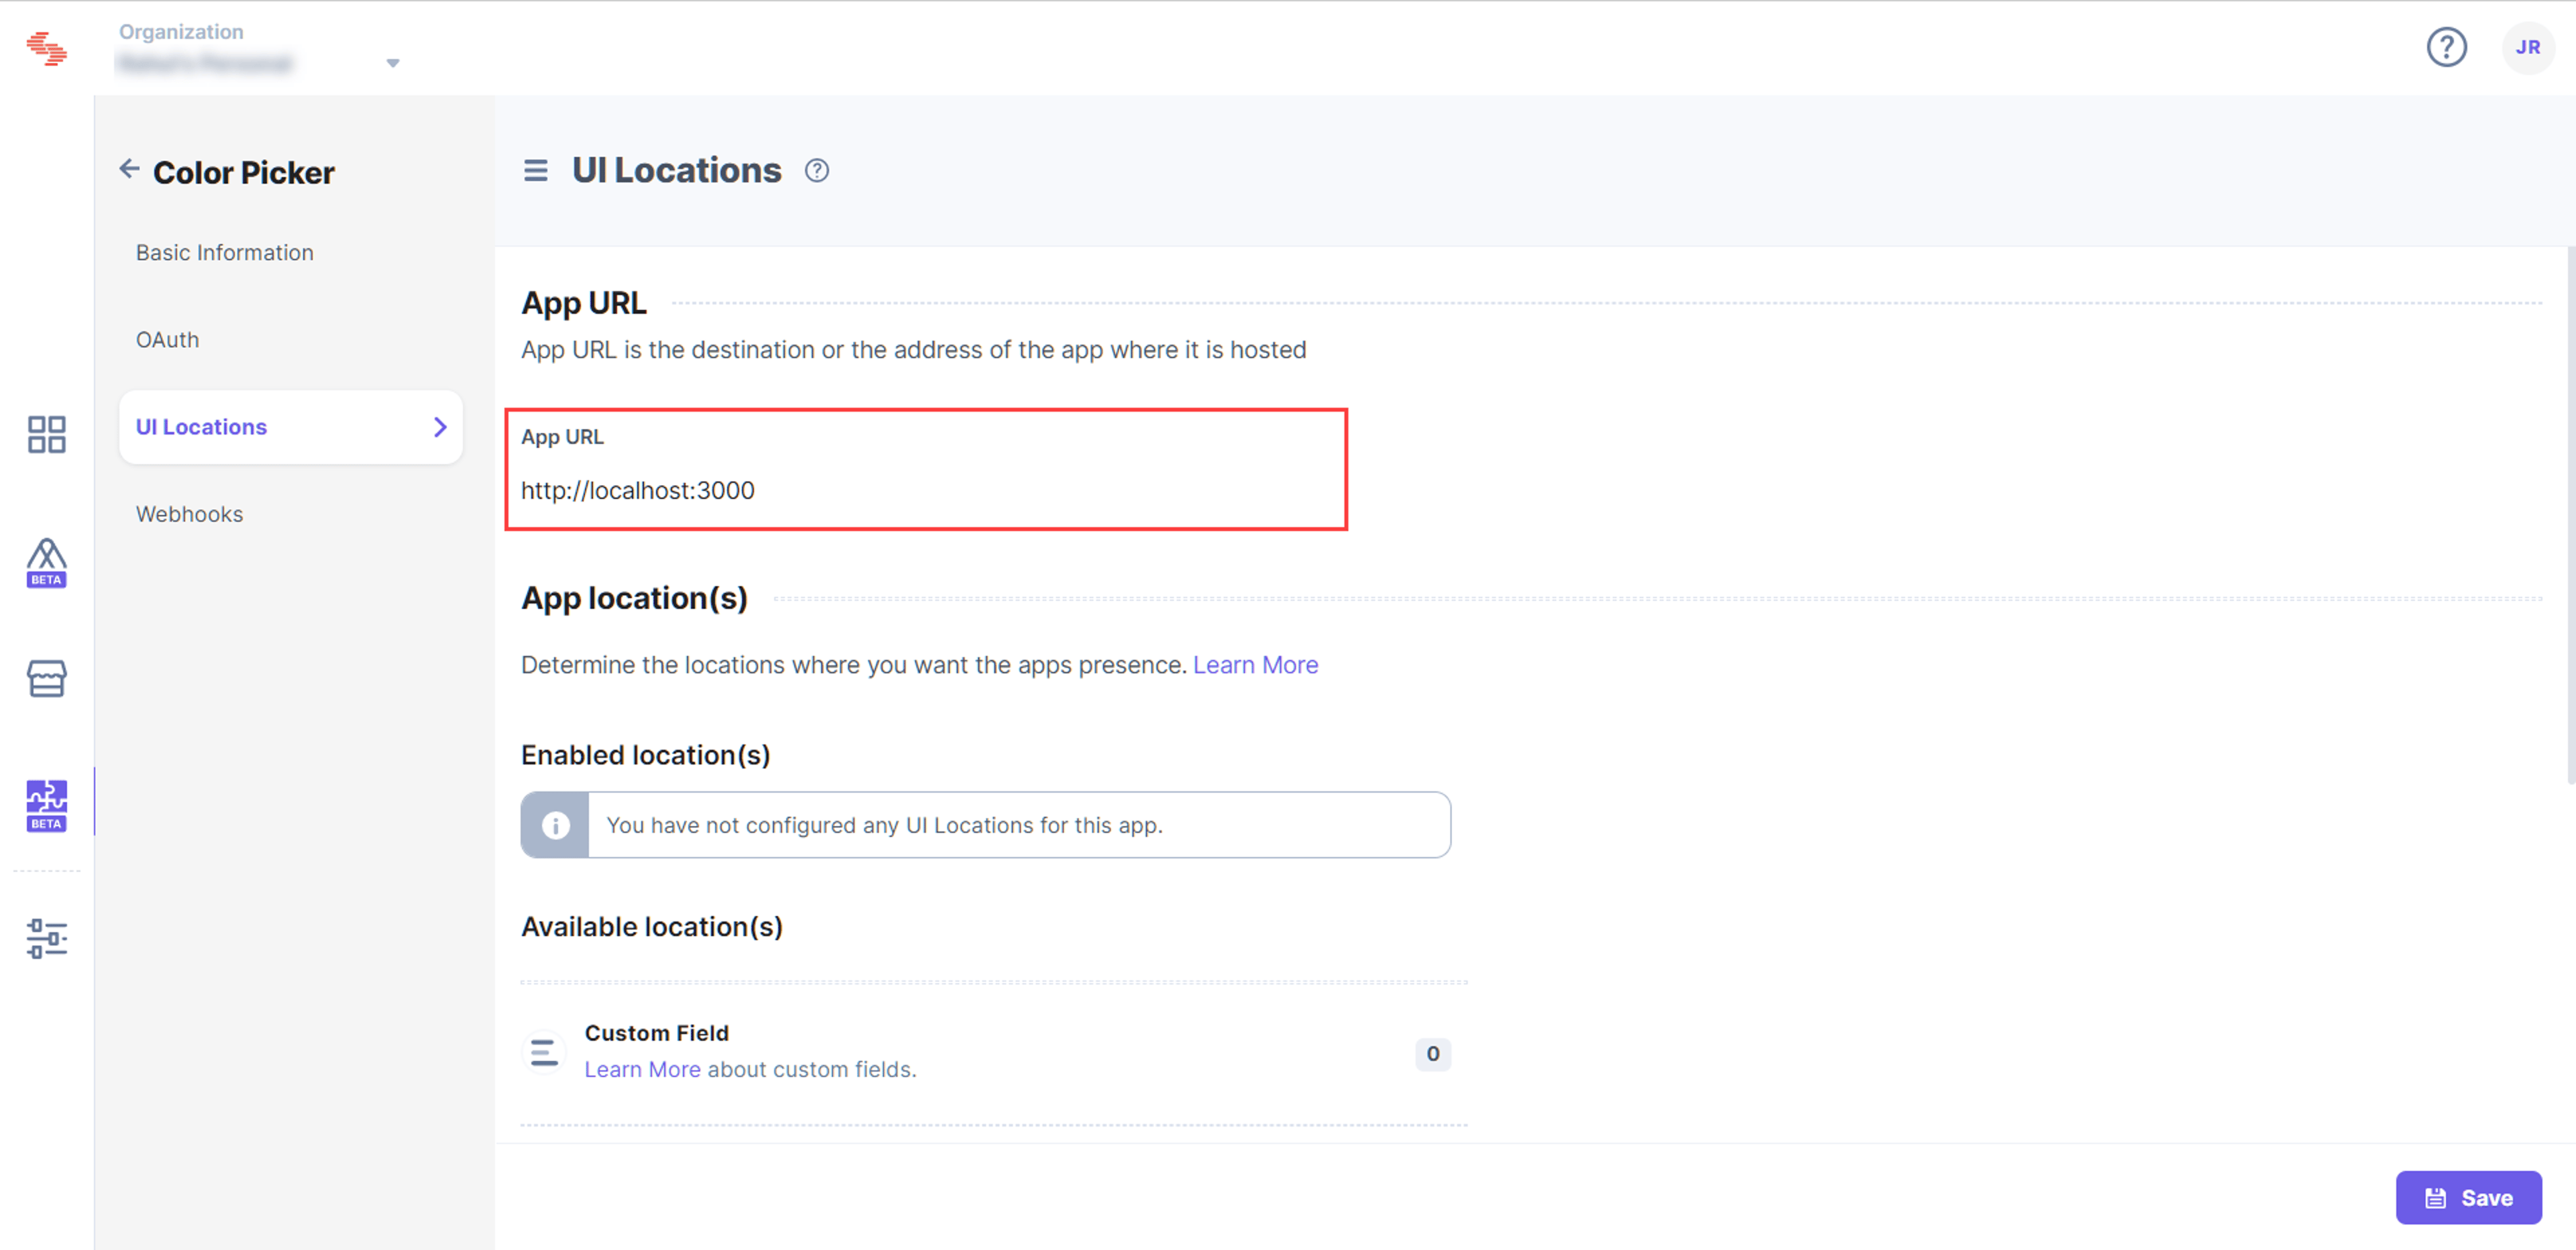Open the Webhooks section
The image size is (2576, 1250).
tap(190, 514)
